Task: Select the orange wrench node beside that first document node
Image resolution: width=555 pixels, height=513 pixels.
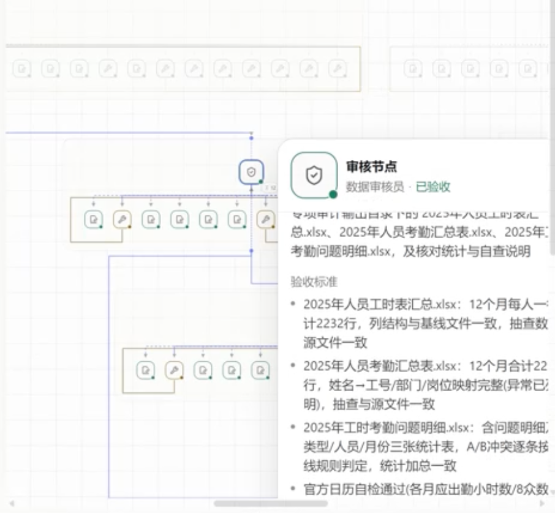Action: (x=122, y=219)
